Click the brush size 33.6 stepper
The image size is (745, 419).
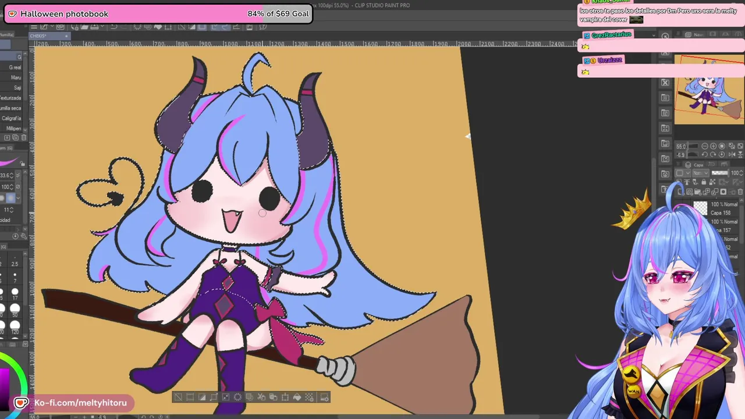[11, 175]
